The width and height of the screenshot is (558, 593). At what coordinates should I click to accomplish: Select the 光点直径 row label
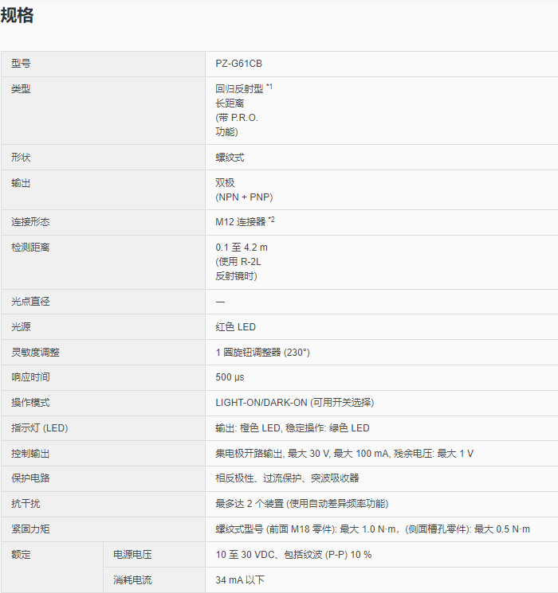(x=30, y=302)
